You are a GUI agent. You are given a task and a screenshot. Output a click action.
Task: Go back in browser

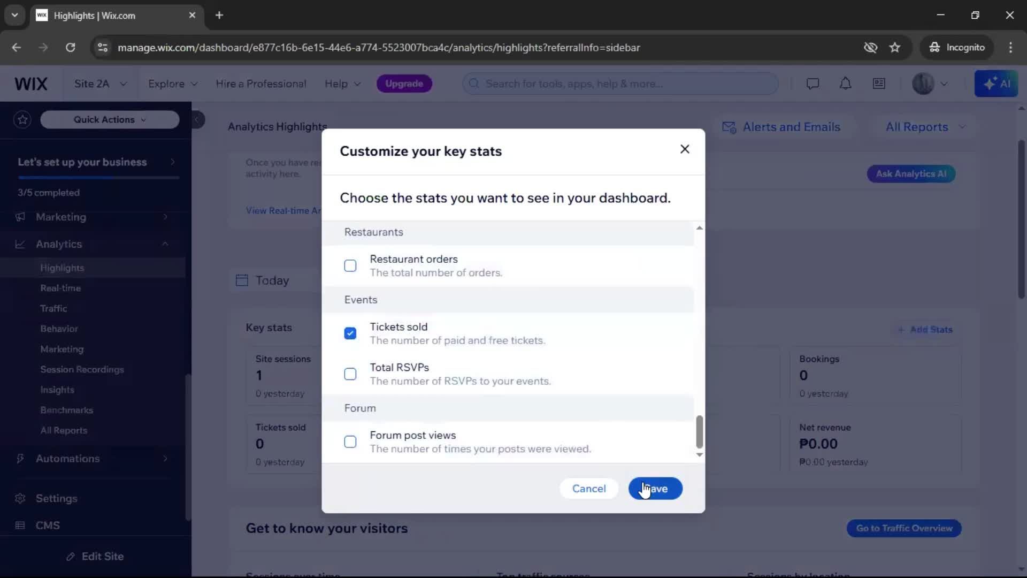click(17, 48)
